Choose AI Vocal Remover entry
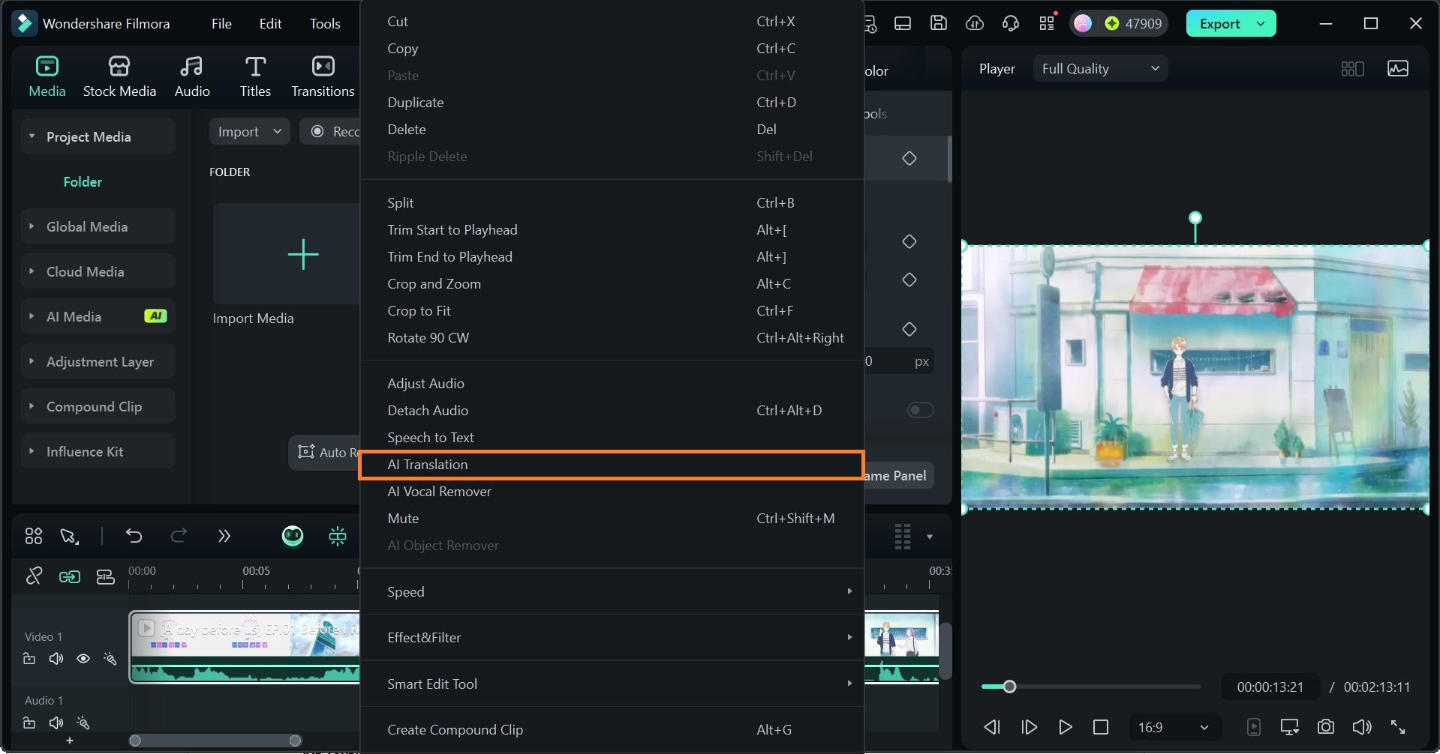The height and width of the screenshot is (754, 1440). [x=612, y=492]
